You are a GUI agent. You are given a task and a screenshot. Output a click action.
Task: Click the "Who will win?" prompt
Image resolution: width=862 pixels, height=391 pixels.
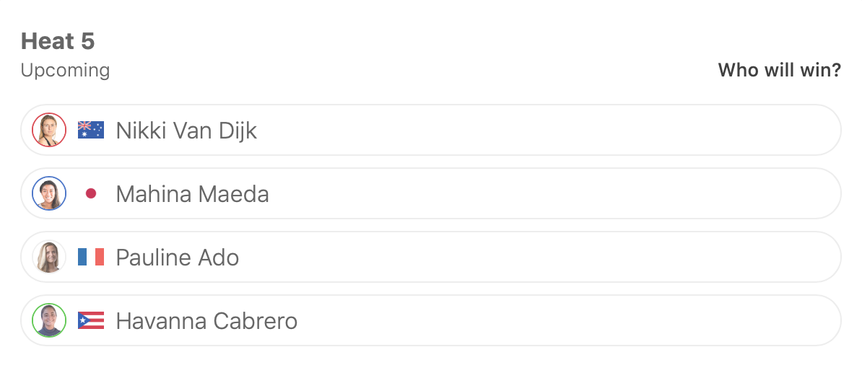[x=779, y=71]
